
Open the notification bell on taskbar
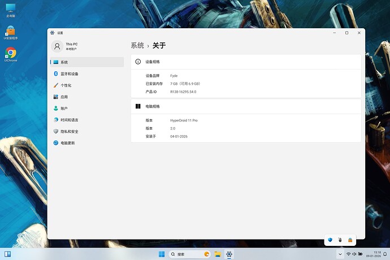[x=385, y=254]
